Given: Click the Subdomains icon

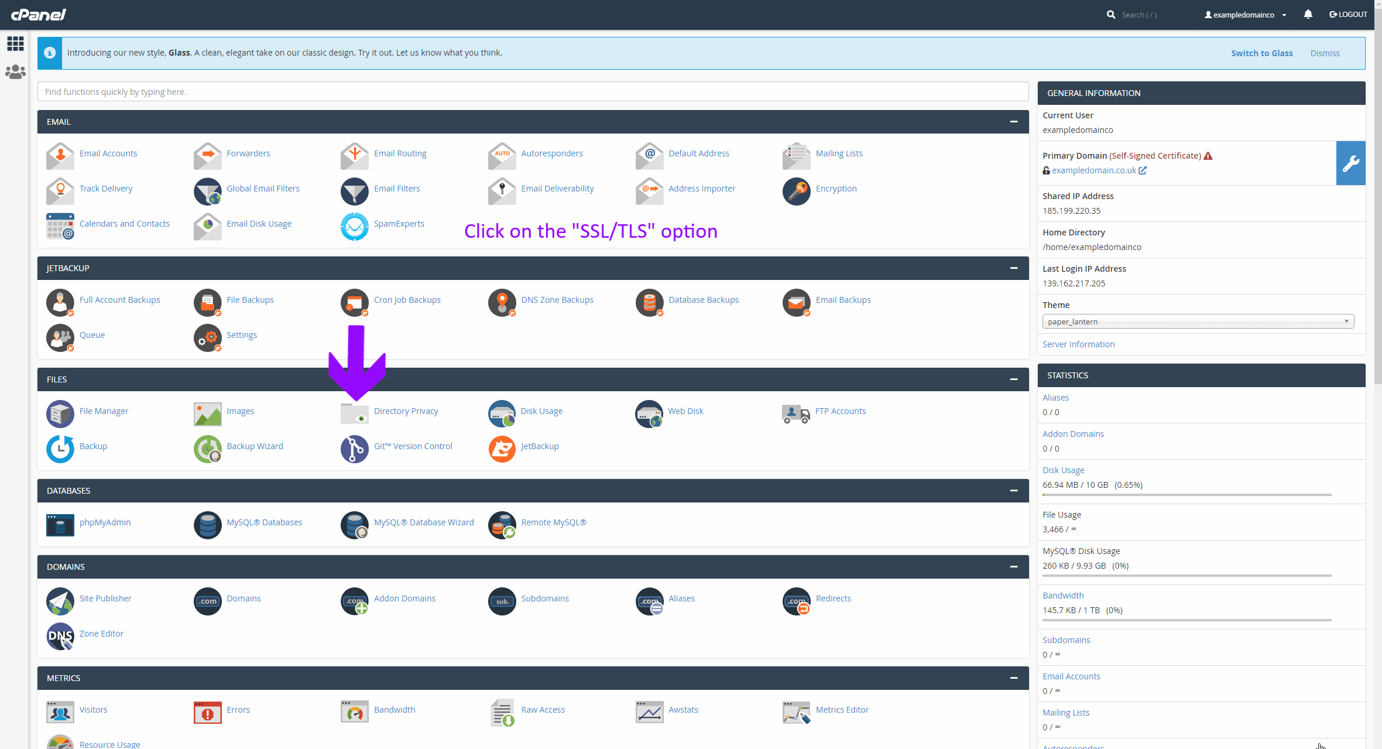Looking at the screenshot, I should click(x=502, y=601).
